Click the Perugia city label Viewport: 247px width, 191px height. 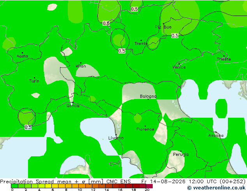click(x=181, y=154)
